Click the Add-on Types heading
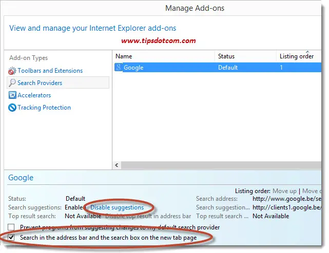Screen dimensions: 329x253 tap(29, 58)
